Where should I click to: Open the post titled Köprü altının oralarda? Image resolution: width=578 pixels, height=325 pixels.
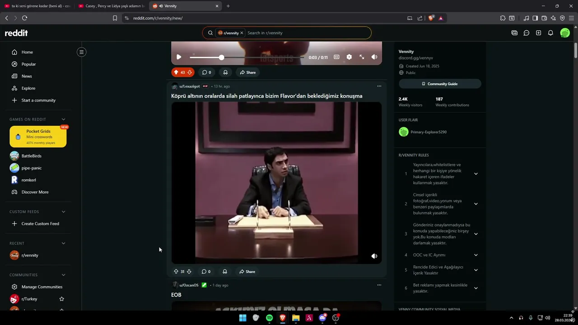point(266,96)
